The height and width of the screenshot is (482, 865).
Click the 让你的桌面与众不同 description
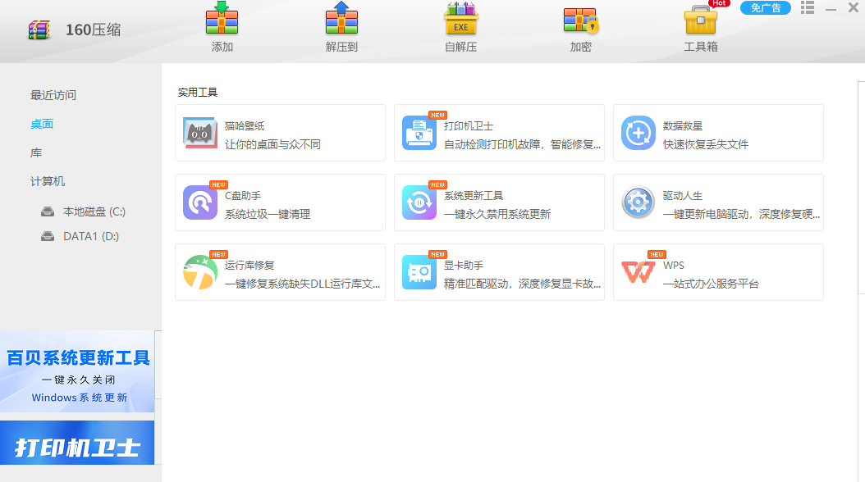[x=272, y=144]
